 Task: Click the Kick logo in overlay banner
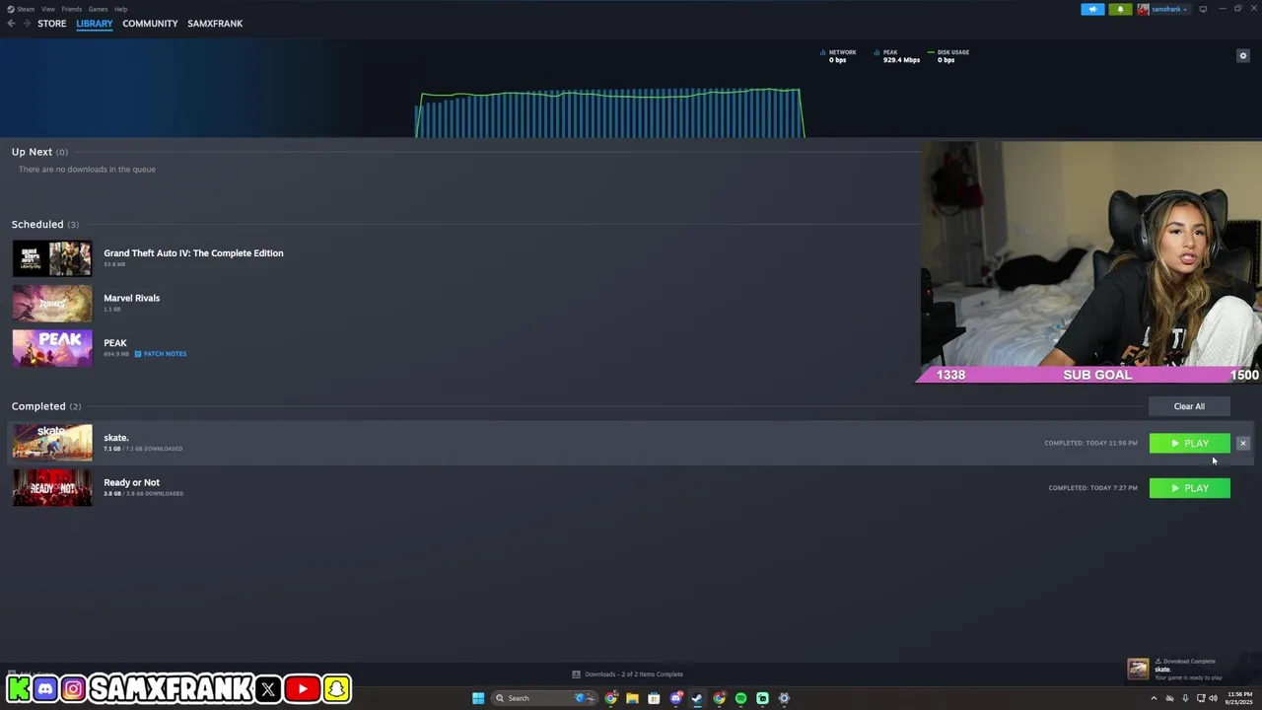point(18,688)
